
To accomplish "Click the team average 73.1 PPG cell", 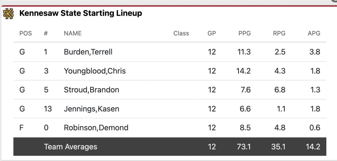I will 244,146.
